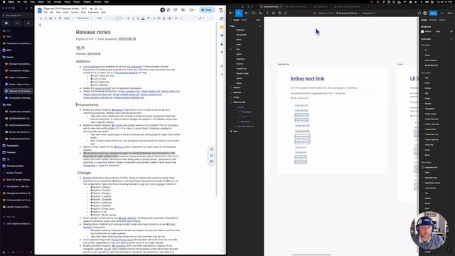Select the Pen tool in Figma
This screenshot has height=256, width=455.
(260, 13)
